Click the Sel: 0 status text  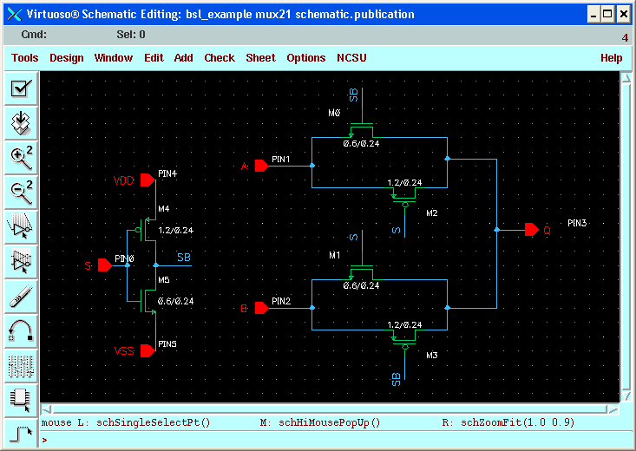click(x=131, y=35)
